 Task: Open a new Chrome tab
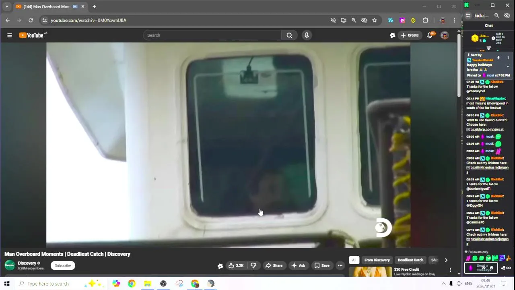click(94, 6)
